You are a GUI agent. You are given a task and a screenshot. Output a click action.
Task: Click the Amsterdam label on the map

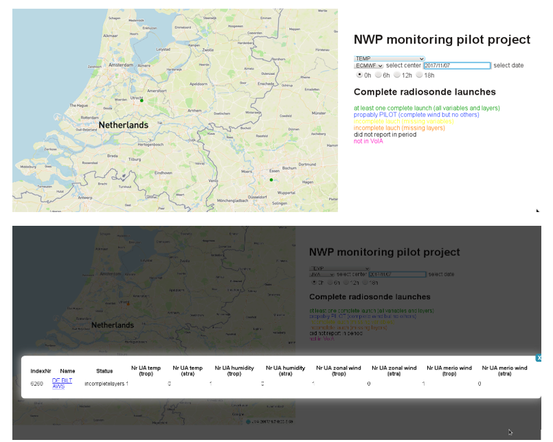coord(119,64)
